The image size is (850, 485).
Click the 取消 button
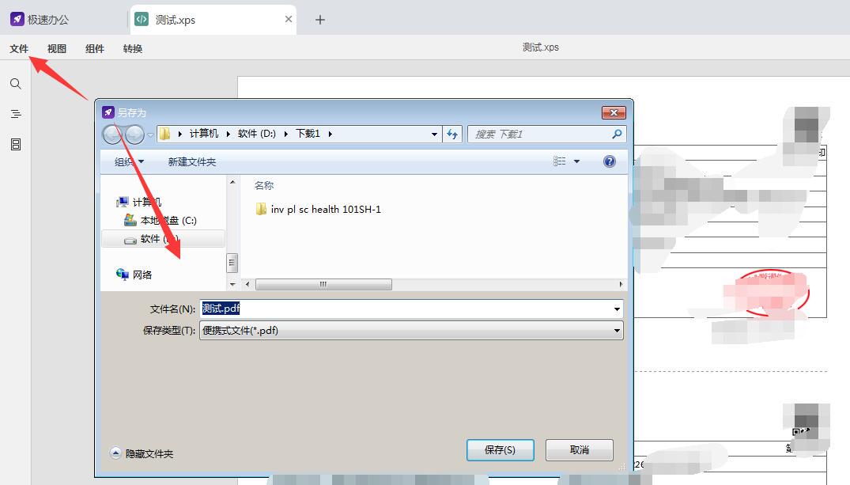tap(579, 449)
